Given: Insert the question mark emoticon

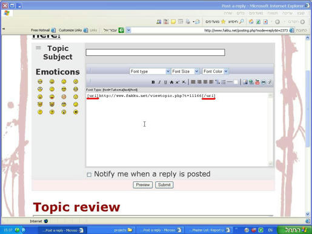Looking at the screenshot, I should [x=52, y=112].
